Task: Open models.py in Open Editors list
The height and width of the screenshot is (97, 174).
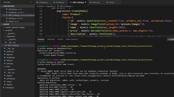Action: point(16,12)
